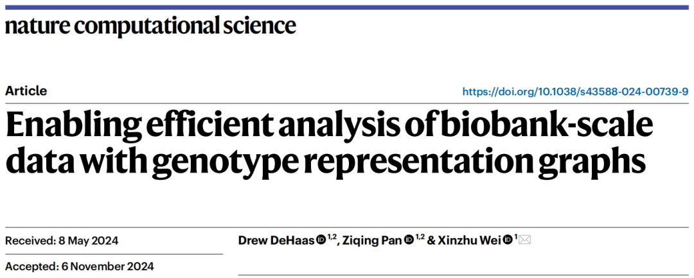Click affiliation superscript after Ziqing Pan's ORCID
Image resolution: width=694 pixels, height=278 pixels.
pyautogui.click(x=420, y=238)
